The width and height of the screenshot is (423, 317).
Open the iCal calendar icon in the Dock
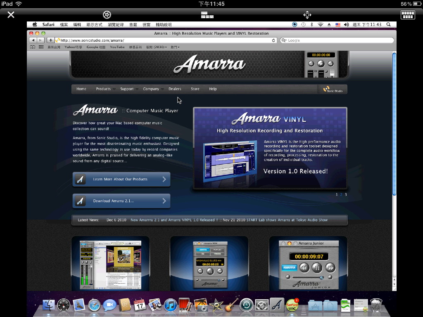[x=140, y=305]
